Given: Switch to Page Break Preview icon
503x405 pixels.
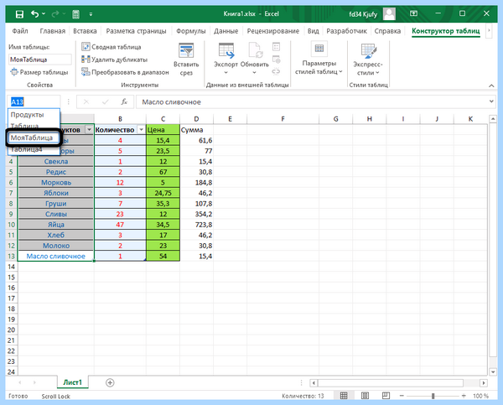Looking at the screenshot, I should point(386,396).
